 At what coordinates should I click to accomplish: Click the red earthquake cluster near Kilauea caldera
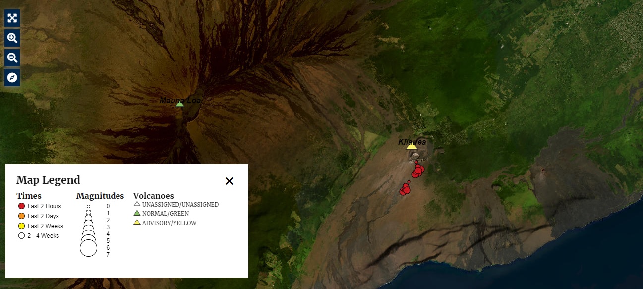click(418, 171)
